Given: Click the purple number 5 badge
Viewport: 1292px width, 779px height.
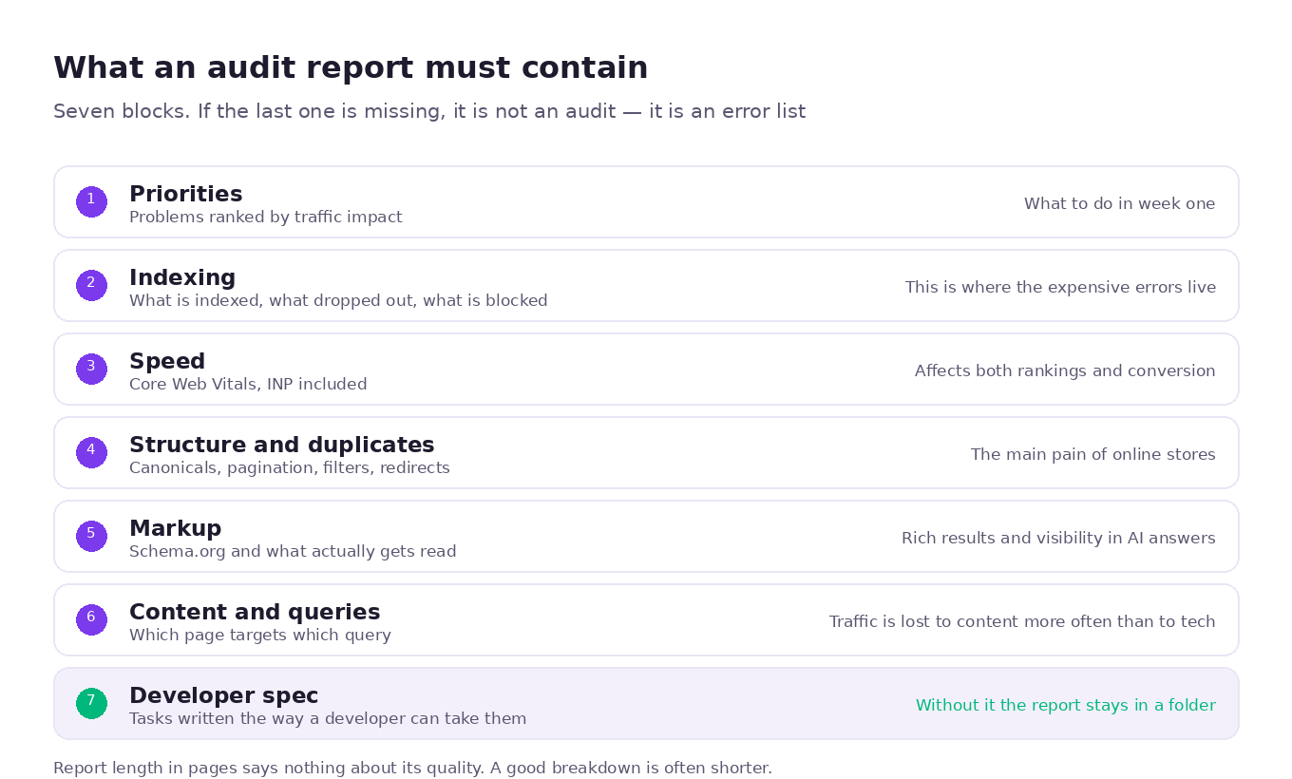Looking at the screenshot, I should (91, 536).
